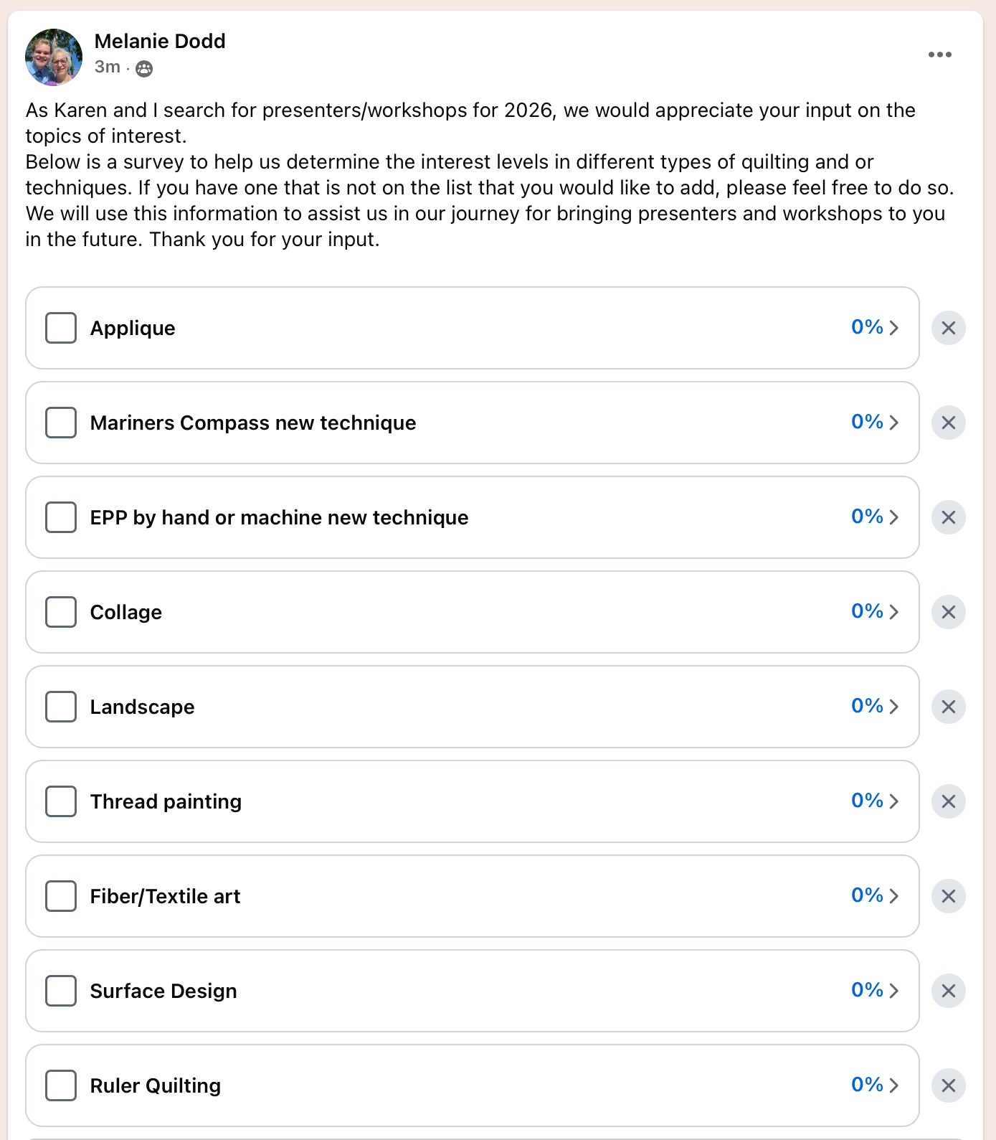Open Melanie Dodd's profile name link
Viewport: 996px width, 1140px height.
(160, 42)
